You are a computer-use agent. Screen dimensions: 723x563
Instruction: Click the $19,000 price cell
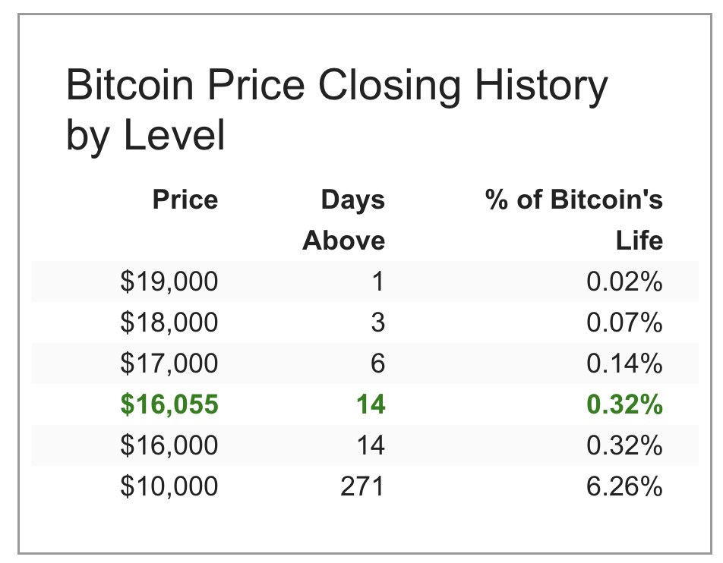click(x=169, y=281)
